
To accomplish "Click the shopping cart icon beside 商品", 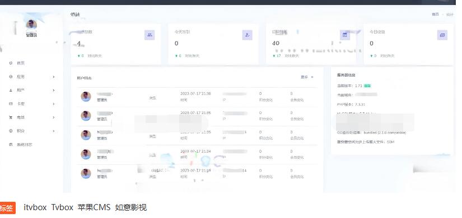I will [x=11, y=117].
